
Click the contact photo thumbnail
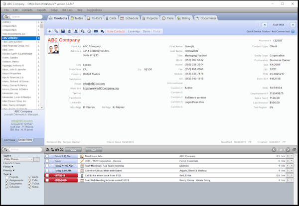pyautogui.click(x=53, y=48)
